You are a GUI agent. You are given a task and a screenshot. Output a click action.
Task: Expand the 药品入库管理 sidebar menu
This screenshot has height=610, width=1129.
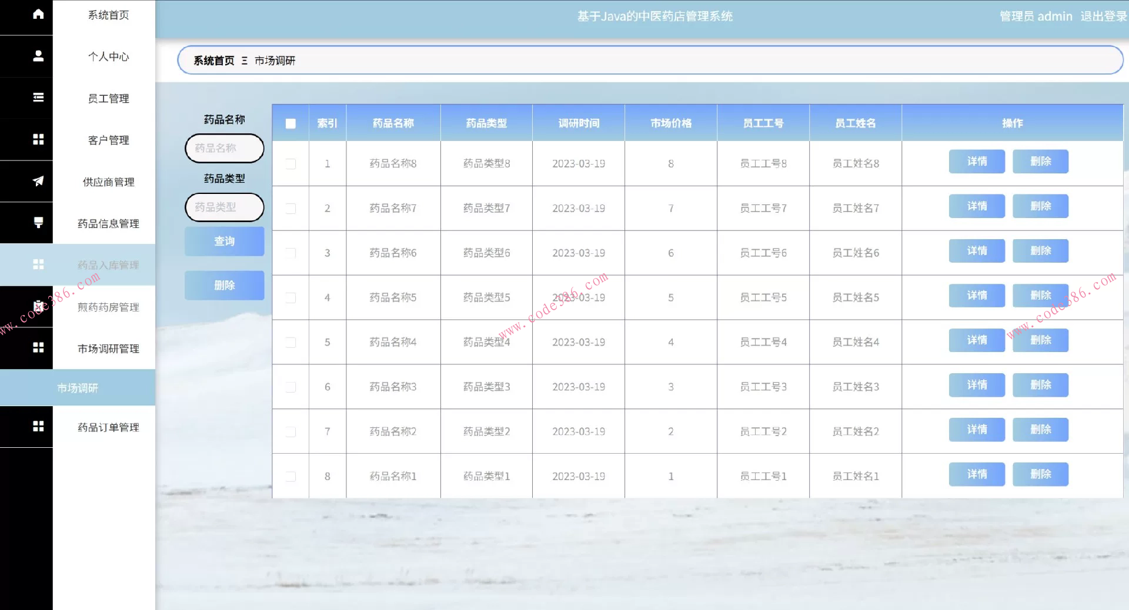click(108, 265)
